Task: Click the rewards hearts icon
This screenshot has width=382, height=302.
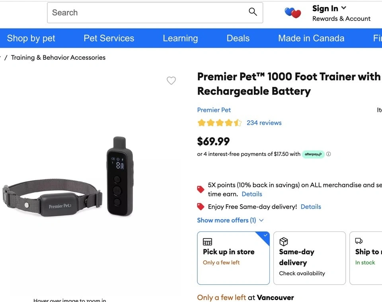Action: [293, 13]
